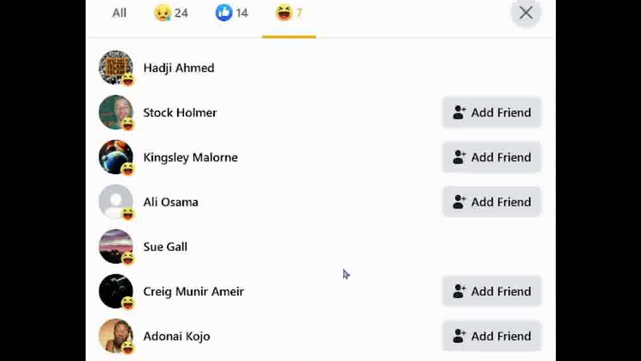641x361 pixels.
Task: Click Sue Gall's sunset profile picture
Action: pyautogui.click(x=116, y=246)
